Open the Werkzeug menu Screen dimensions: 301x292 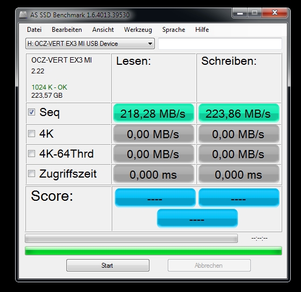pos(138,30)
